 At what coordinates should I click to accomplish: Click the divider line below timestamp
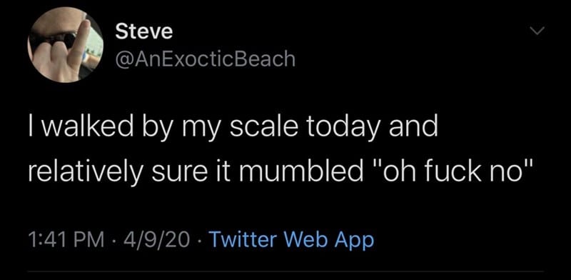(286, 271)
